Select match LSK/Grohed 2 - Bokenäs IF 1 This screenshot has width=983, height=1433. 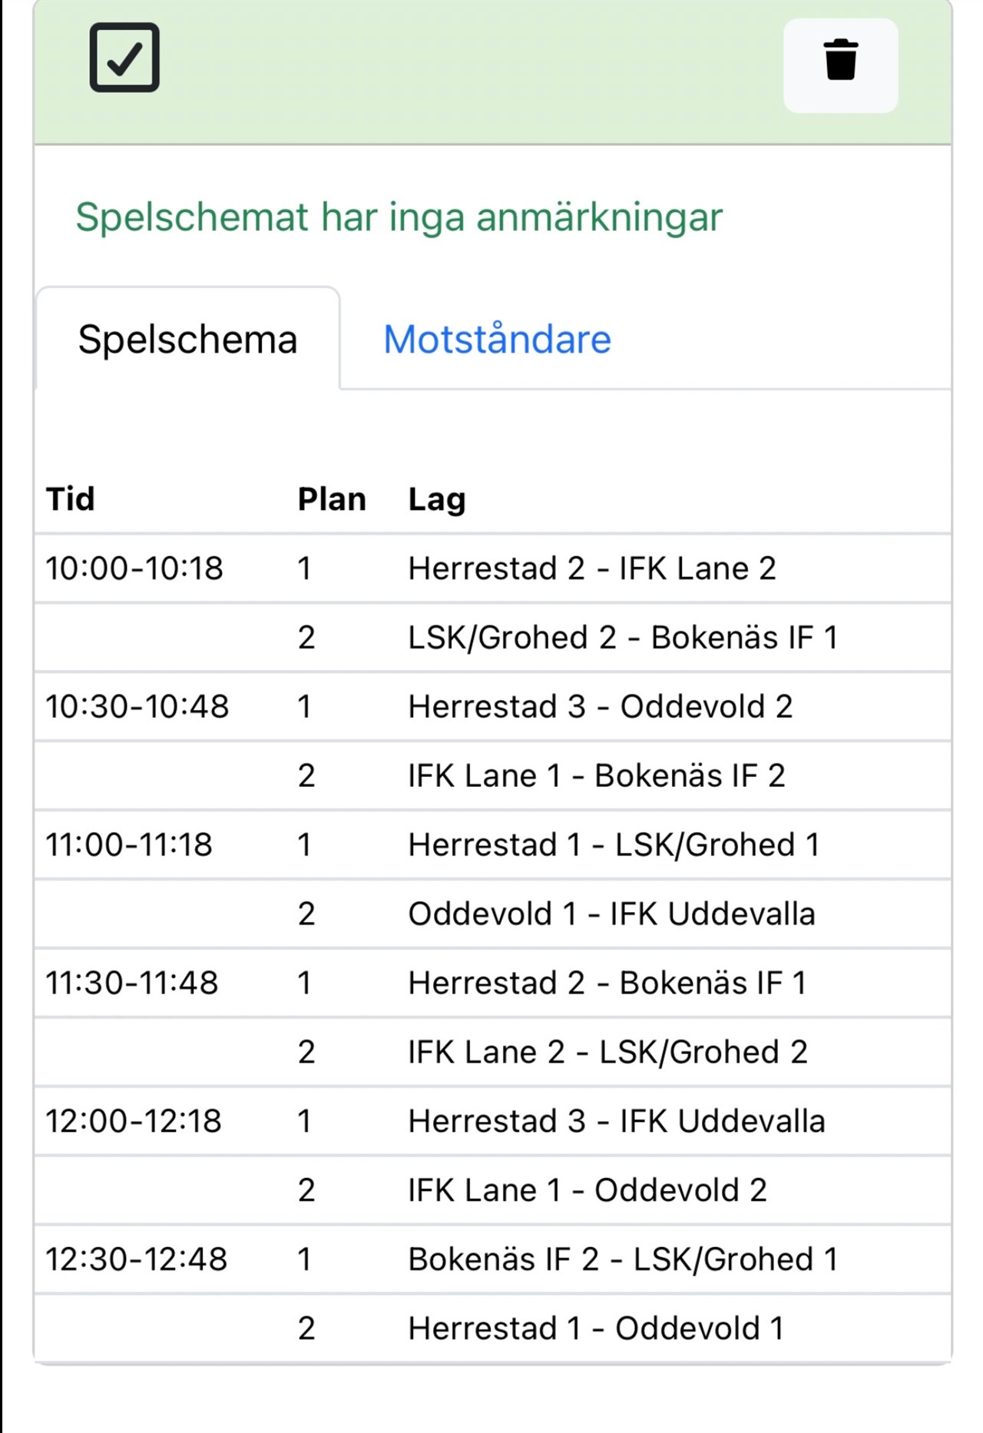click(623, 637)
